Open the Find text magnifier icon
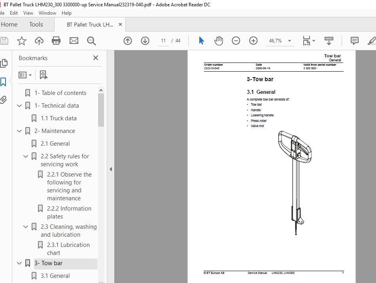This screenshot has height=283, width=376. coord(91,41)
